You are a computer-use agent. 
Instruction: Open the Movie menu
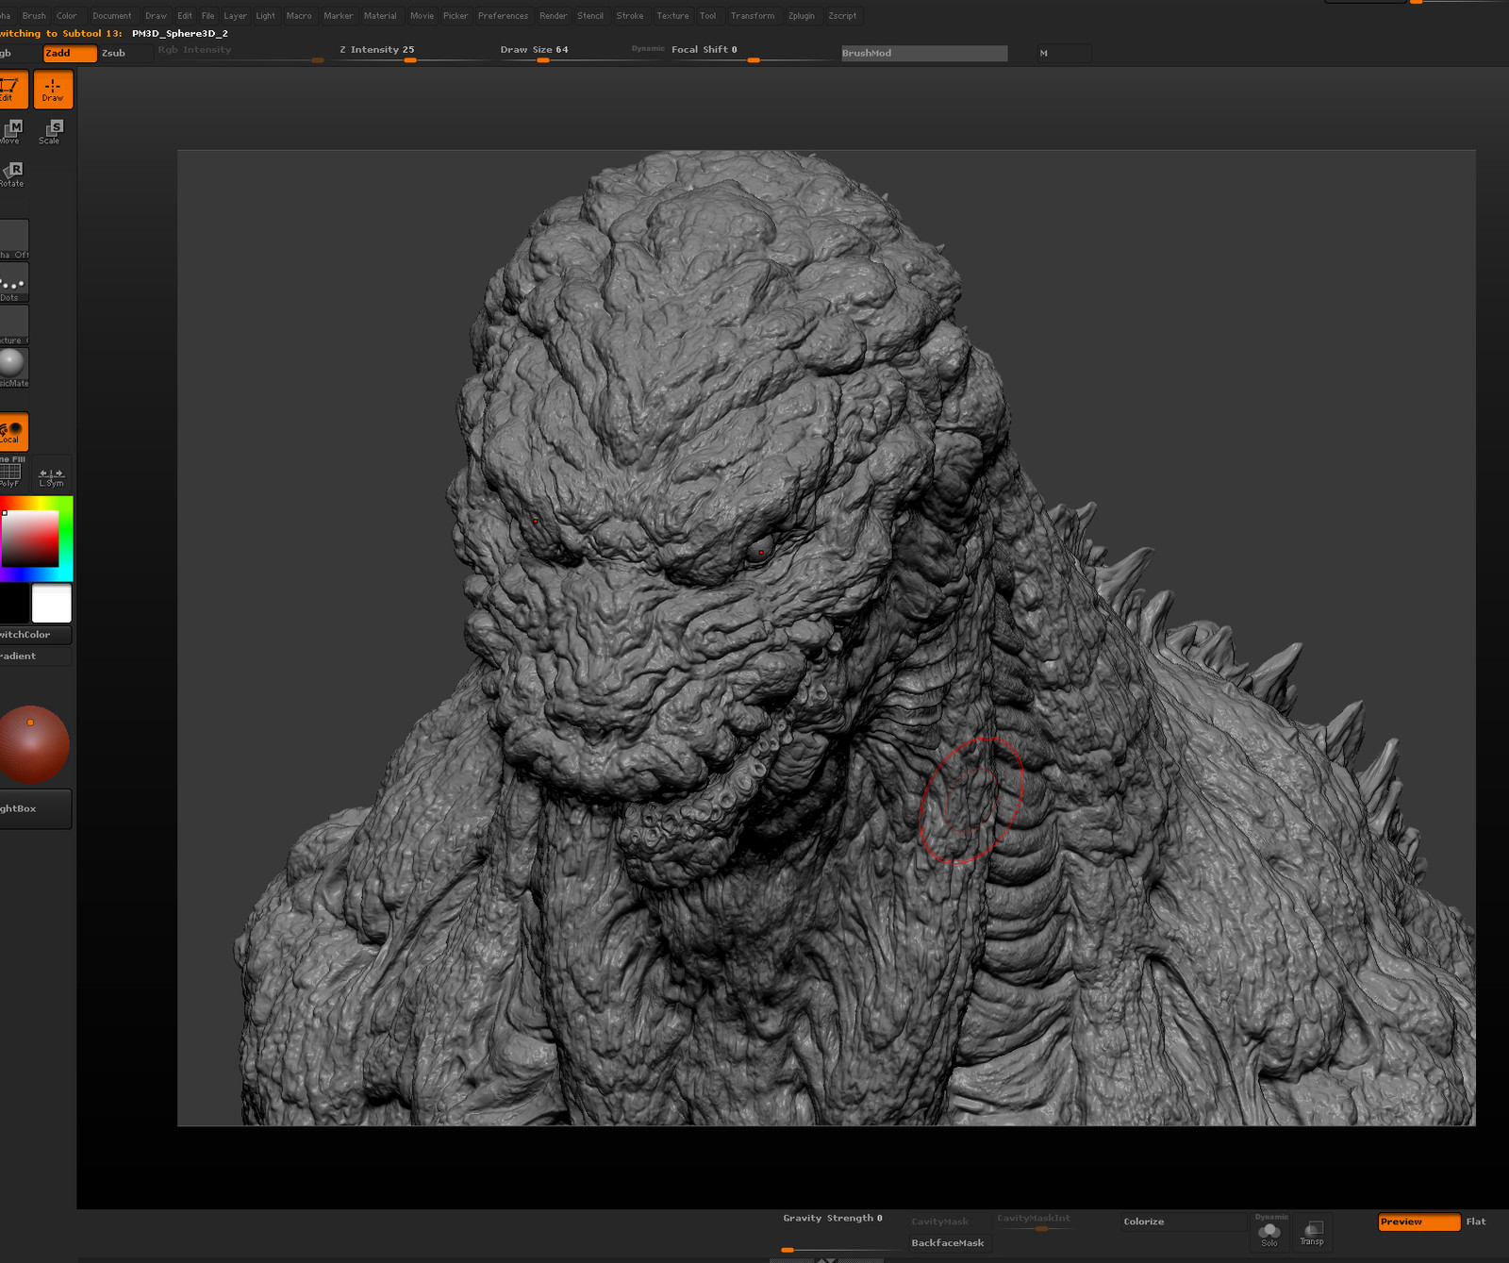click(x=423, y=16)
